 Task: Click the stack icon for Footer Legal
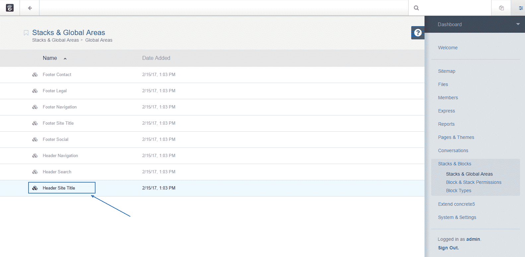click(x=35, y=91)
